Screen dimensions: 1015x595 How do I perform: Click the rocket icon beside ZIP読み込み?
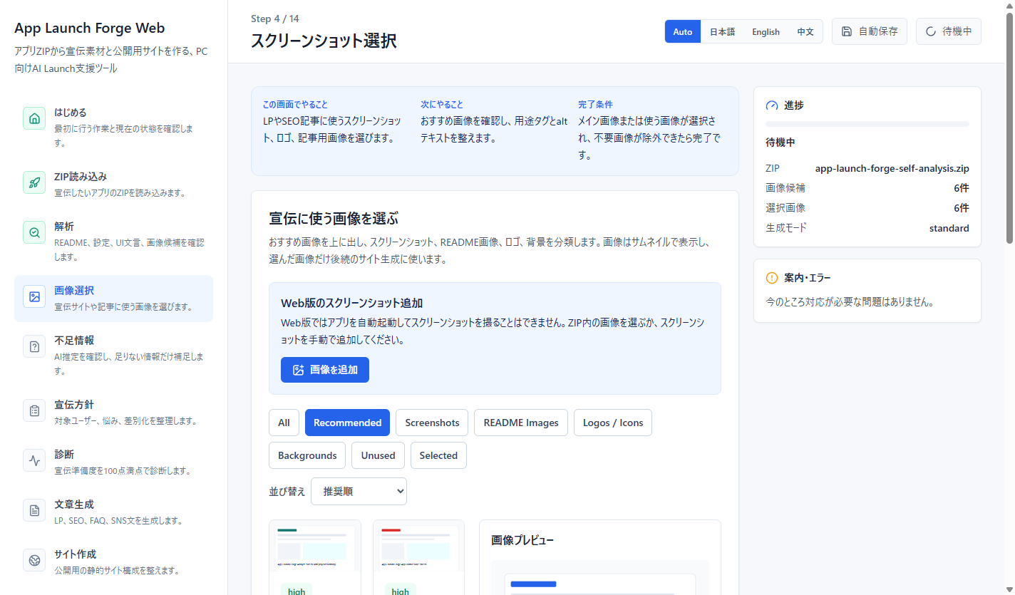coord(34,182)
